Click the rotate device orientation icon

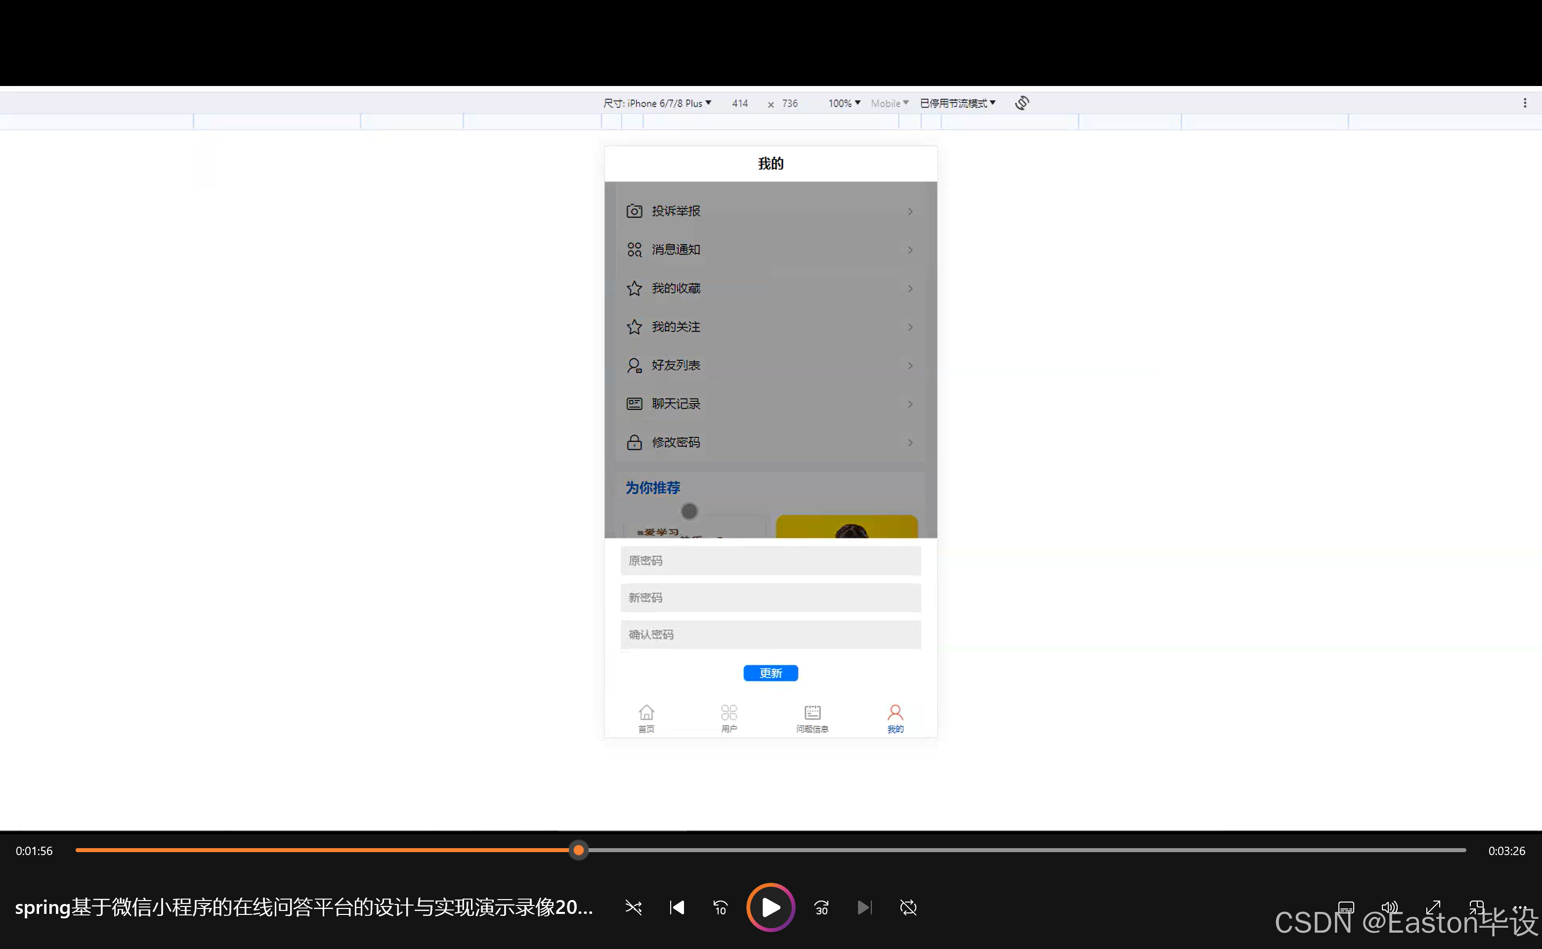tap(1022, 103)
